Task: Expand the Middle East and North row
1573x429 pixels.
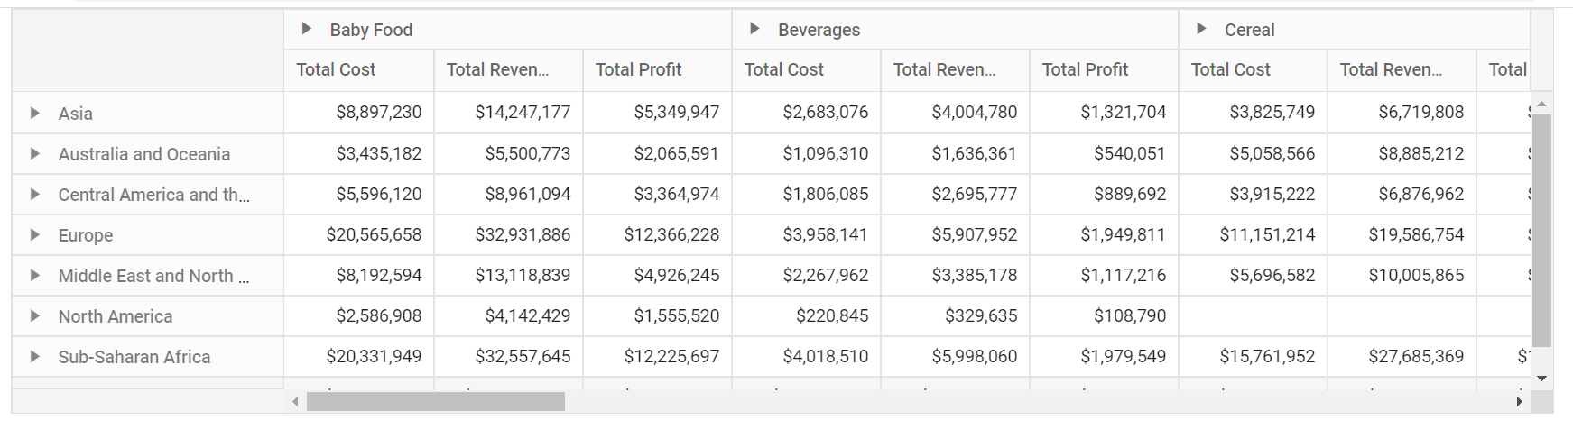Action: tap(34, 276)
